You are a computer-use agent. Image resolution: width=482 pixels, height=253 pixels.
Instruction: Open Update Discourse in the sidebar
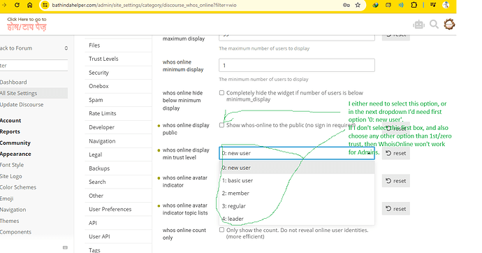tap(22, 105)
